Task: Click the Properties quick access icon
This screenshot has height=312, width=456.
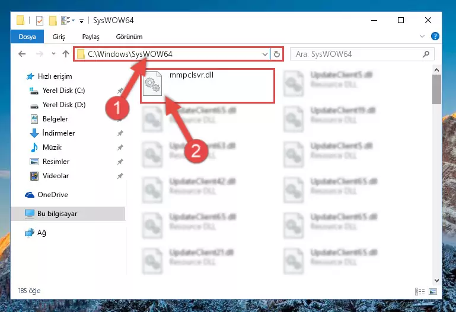Action: click(40, 21)
